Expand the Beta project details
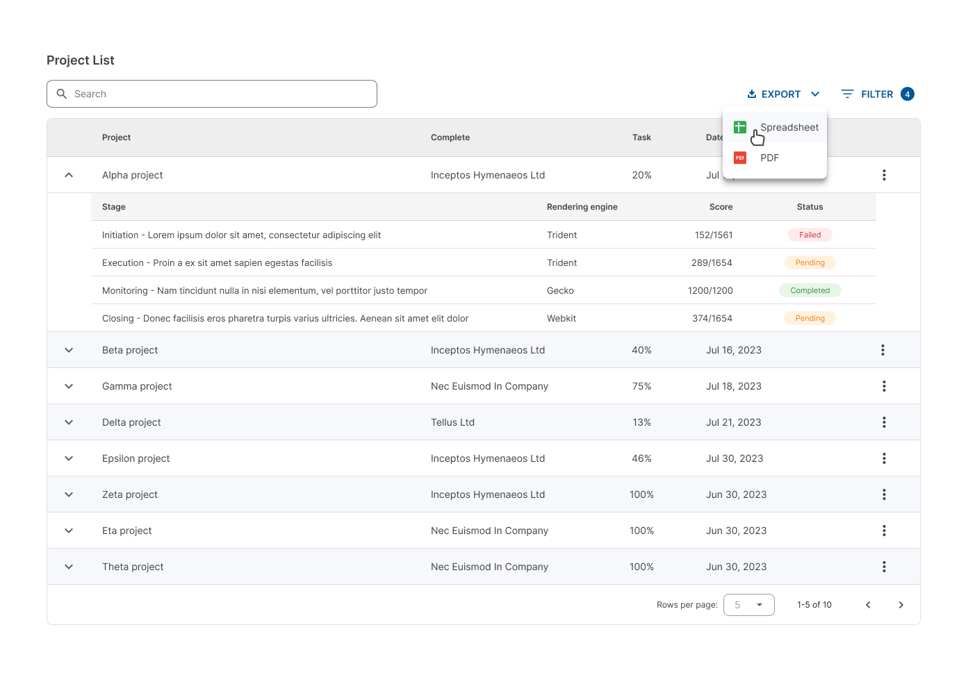The width and height of the screenshot is (968, 675). coord(68,350)
